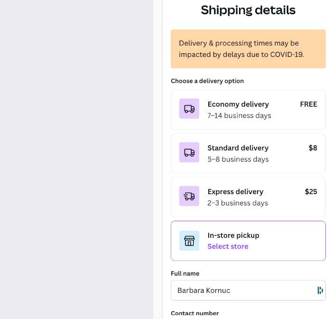Click the "7–14 business days" text
Screen dimensions: 332x319
pyautogui.click(x=239, y=116)
